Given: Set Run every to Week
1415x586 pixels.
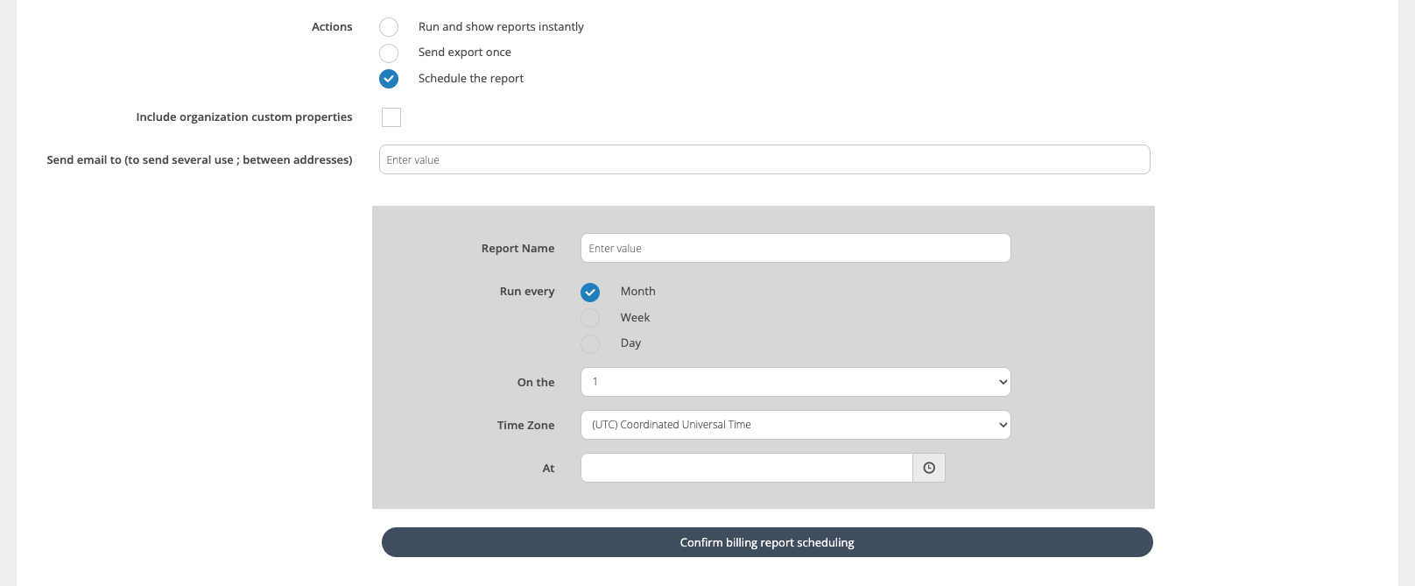Looking at the screenshot, I should (x=590, y=318).
